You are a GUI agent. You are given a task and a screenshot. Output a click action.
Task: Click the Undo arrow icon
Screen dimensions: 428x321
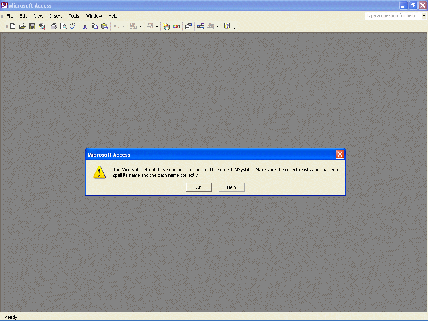point(117,26)
